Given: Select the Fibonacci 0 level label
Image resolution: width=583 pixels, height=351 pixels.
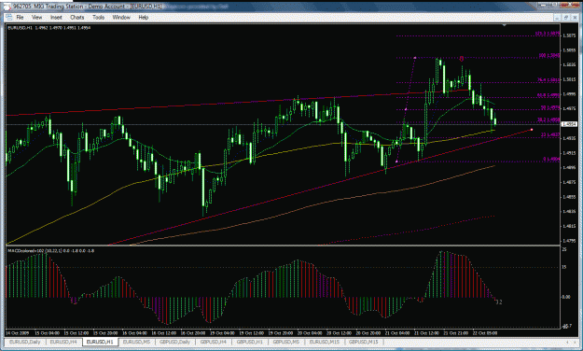Looking at the screenshot, I should tap(551, 159).
